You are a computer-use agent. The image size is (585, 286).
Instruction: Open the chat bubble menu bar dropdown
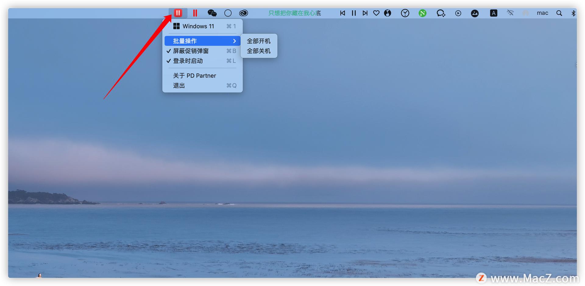441,13
